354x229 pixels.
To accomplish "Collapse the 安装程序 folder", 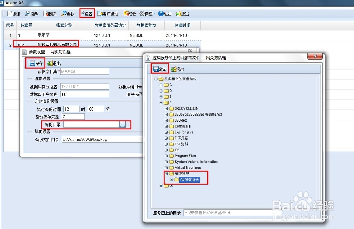I will (x=166, y=174).
